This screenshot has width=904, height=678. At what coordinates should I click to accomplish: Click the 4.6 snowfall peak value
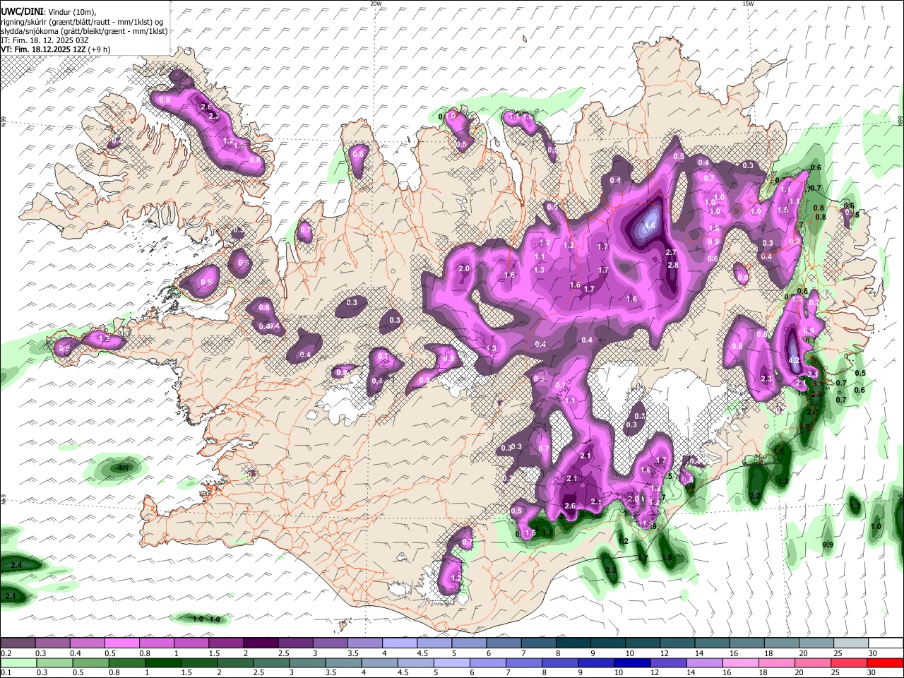pos(649,226)
